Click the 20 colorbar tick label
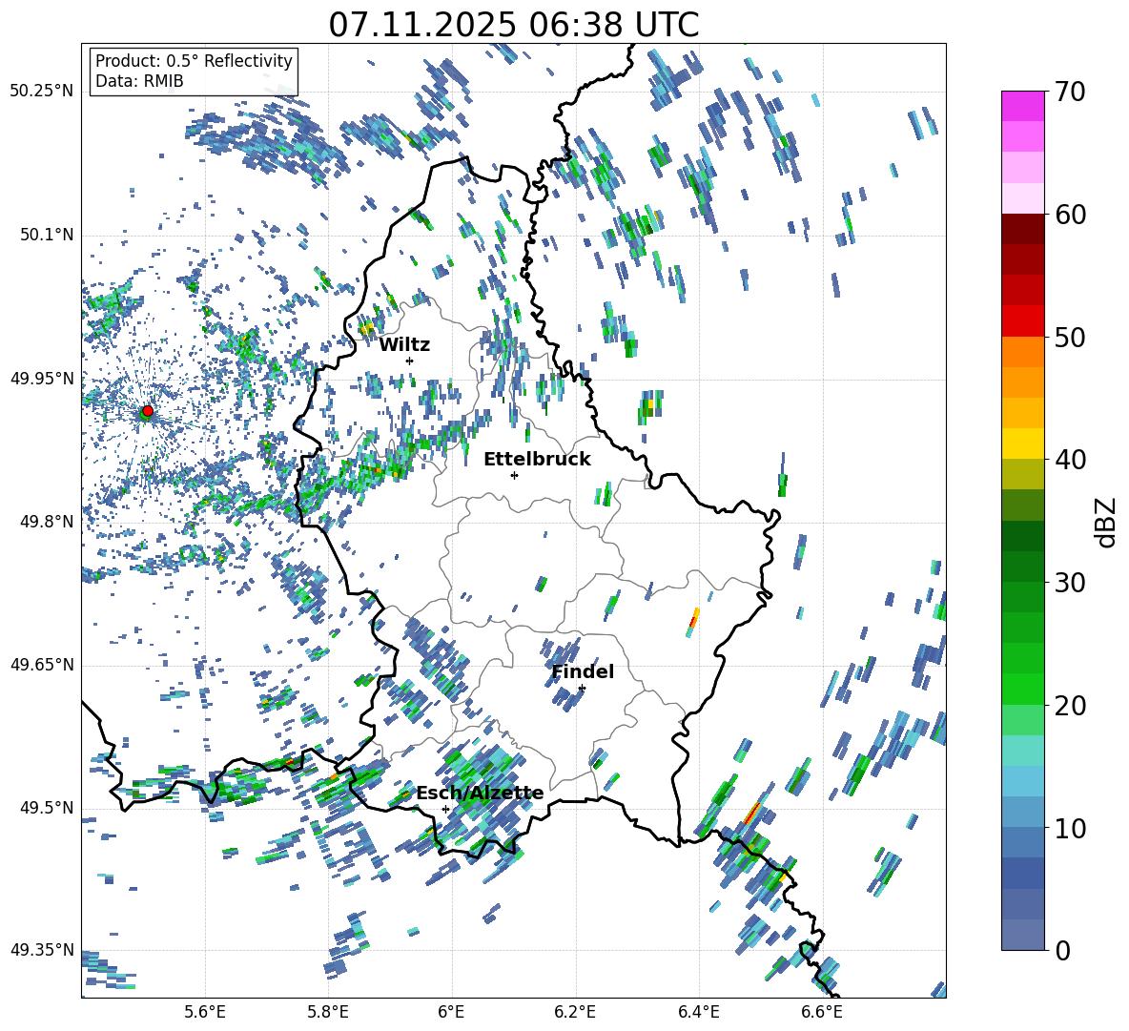This screenshot has width=1129, height=1031. (1070, 705)
